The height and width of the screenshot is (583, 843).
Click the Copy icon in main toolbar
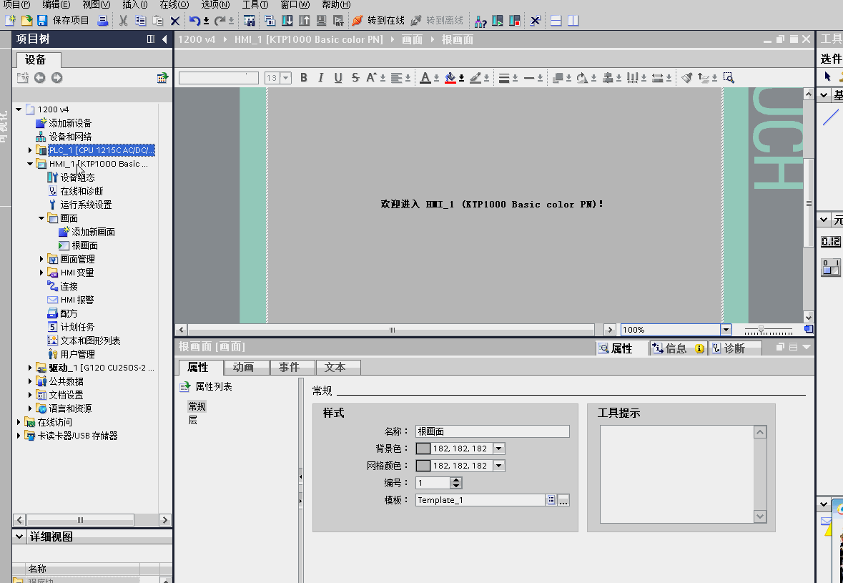[140, 21]
